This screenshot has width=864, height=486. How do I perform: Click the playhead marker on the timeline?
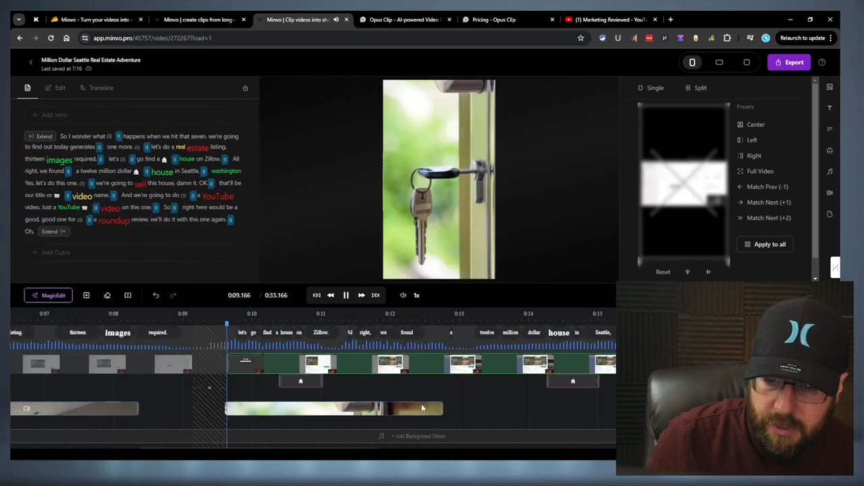click(227, 325)
